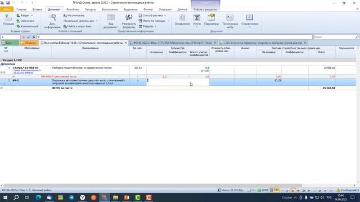Open Начальный уровень цен dropdown
This screenshot has height=202, width=360.
click(x=80, y=21)
